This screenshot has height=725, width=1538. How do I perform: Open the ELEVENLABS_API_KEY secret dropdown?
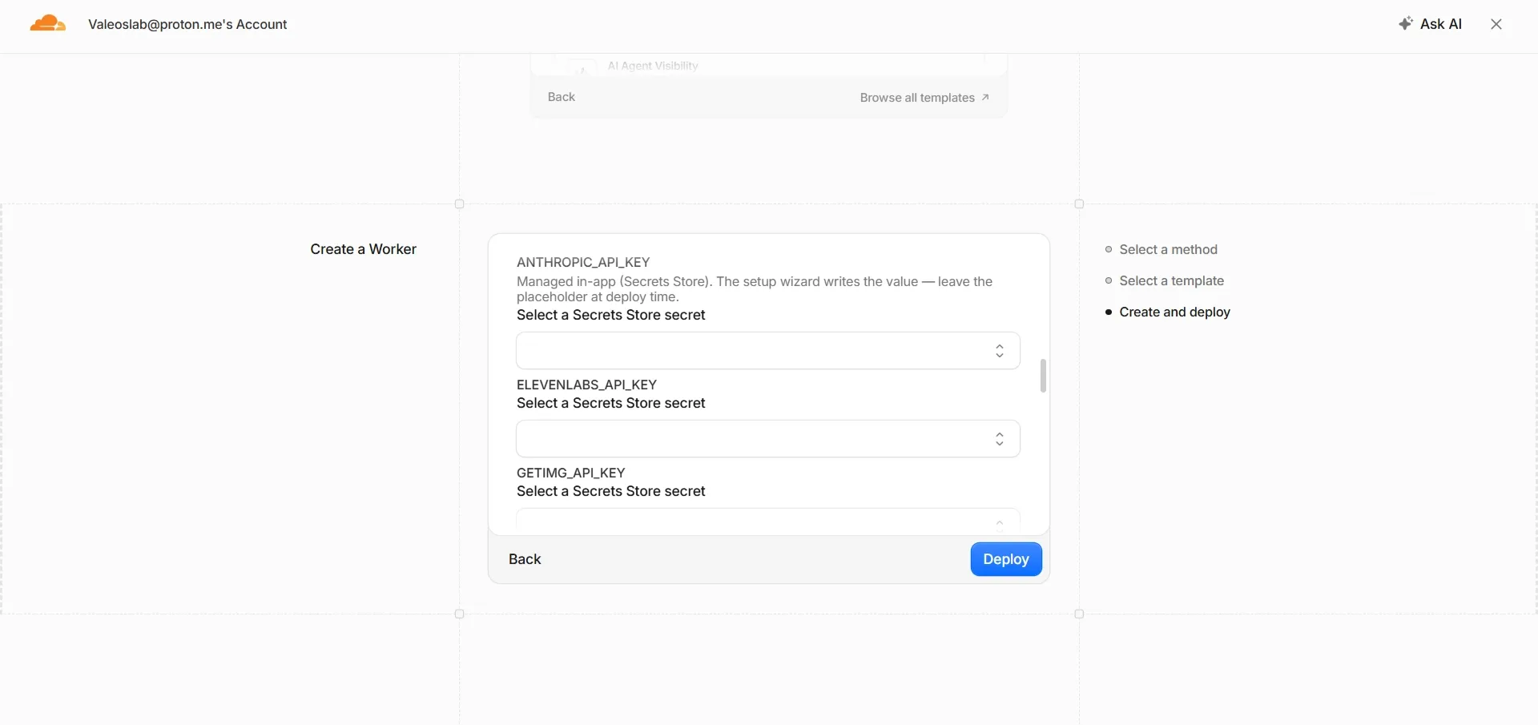click(768, 439)
